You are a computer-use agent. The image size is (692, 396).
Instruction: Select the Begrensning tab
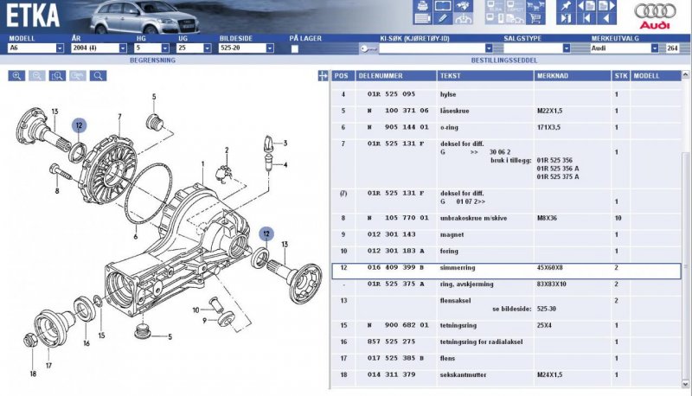[153, 61]
